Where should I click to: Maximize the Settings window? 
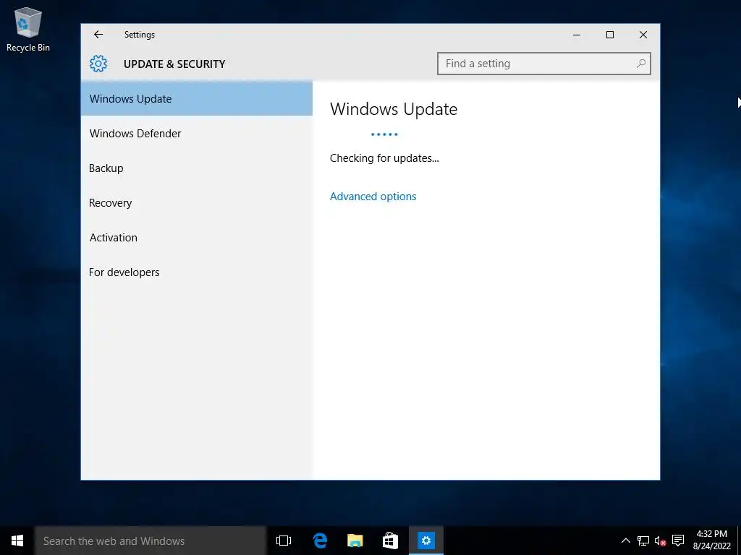(609, 35)
